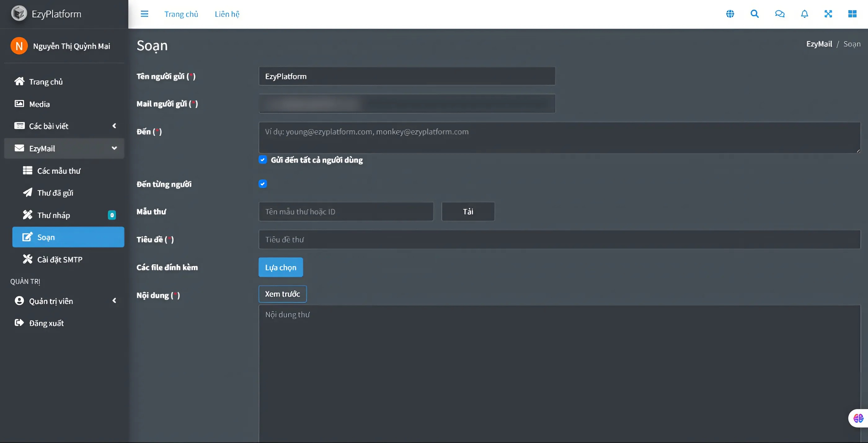Viewport: 868px width, 443px height.
Task: Click the Đăng xuất sign-out icon
Action: (x=19, y=323)
